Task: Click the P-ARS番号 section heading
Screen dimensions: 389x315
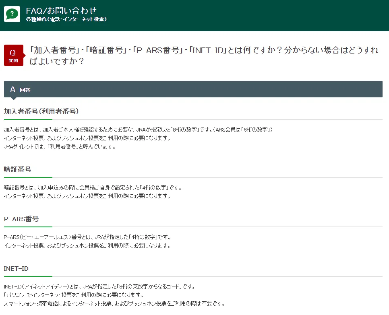Action: (x=21, y=219)
